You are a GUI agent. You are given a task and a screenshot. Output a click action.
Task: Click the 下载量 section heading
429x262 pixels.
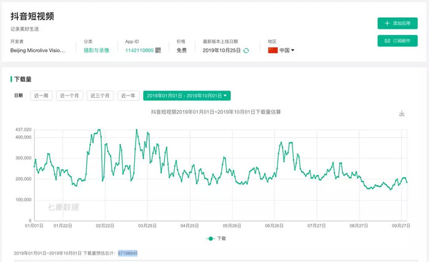pos(23,79)
